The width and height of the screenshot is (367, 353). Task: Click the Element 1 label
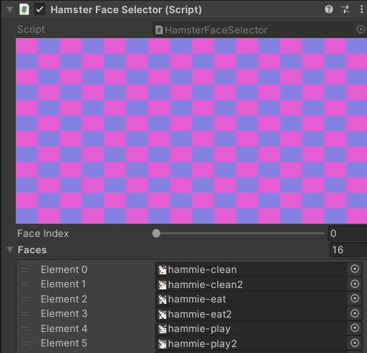(63, 284)
